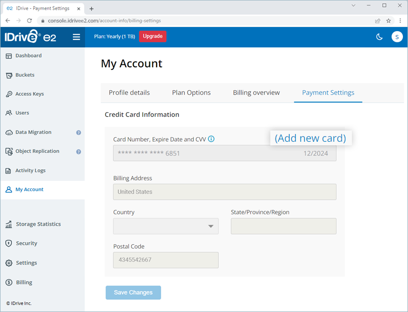The height and width of the screenshot is (312, 408).
Task: Click the Buckets icon in sidebar
Action: pyautogui.click(x=9, y=75)
